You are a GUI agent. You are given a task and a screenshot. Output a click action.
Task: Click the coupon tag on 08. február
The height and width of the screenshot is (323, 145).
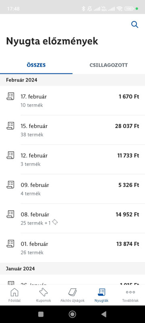coord(55,222)
